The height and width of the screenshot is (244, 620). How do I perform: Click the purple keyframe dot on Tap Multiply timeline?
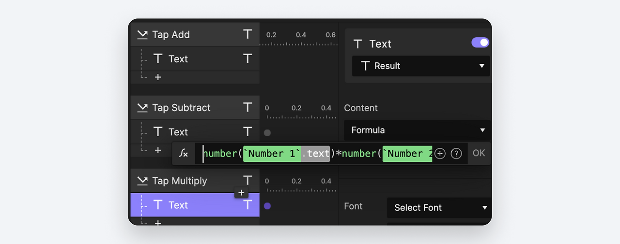(267, 206)
